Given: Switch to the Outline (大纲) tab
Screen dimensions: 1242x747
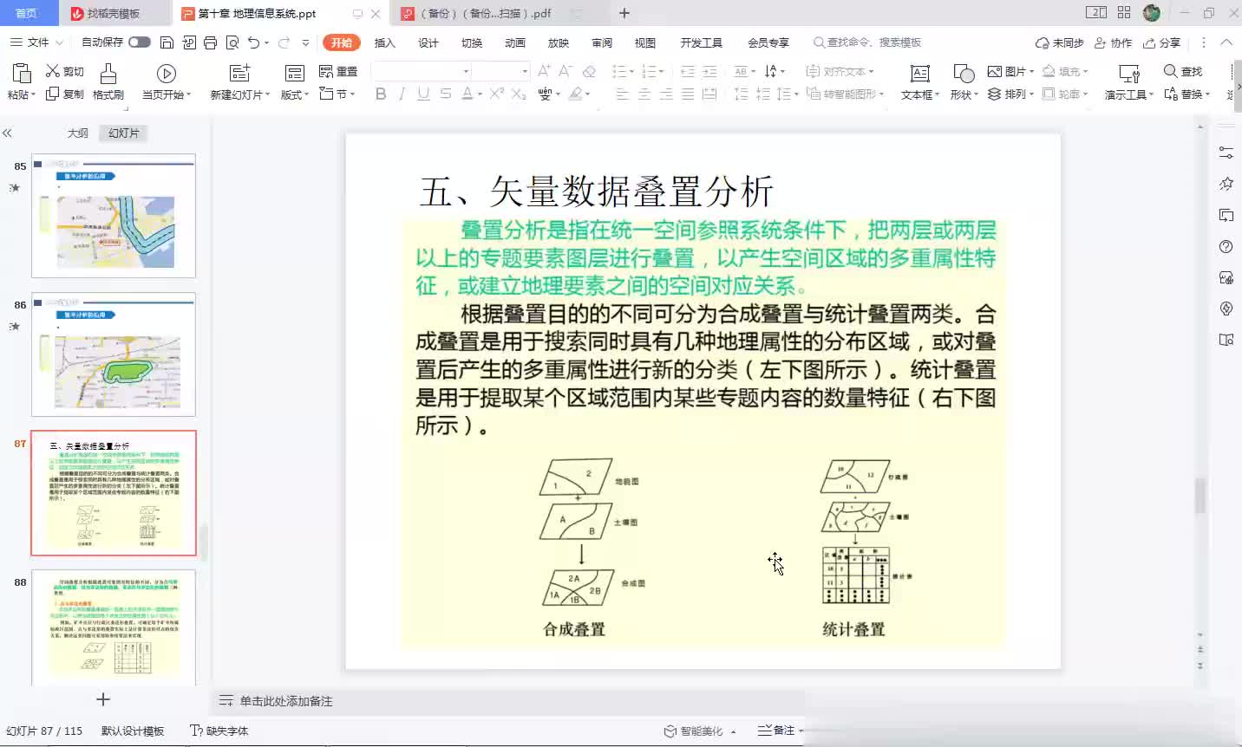Looking at the screenshot, I should [x=78, y=133].
